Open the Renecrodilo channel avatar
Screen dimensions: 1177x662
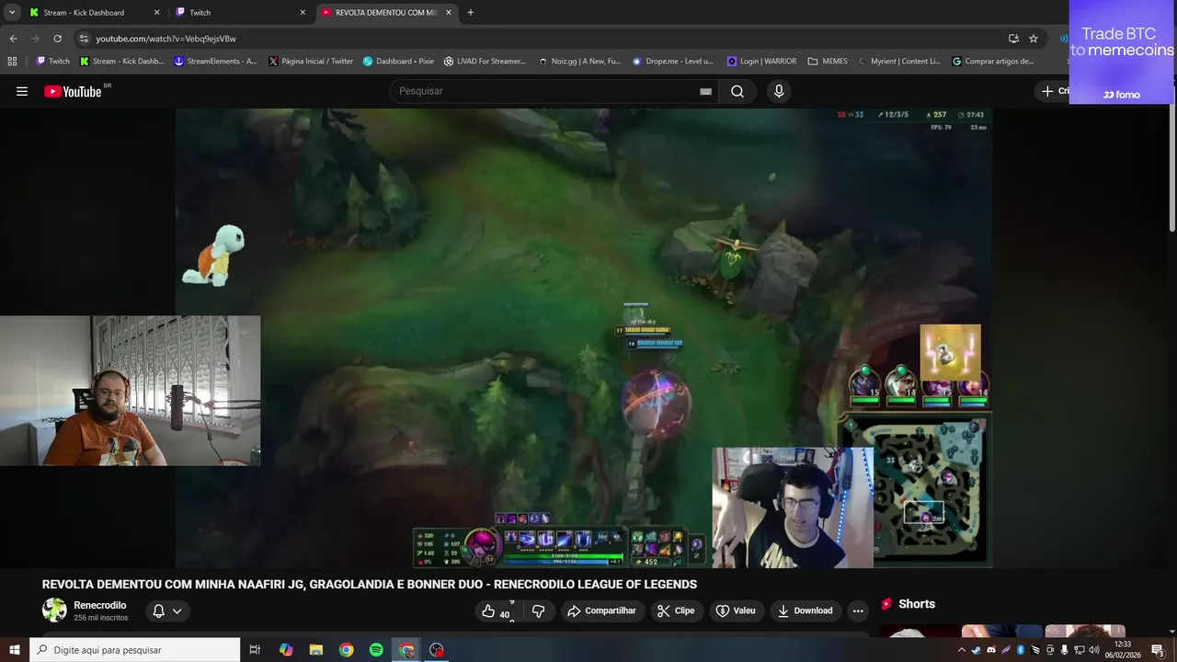point(54,611)
